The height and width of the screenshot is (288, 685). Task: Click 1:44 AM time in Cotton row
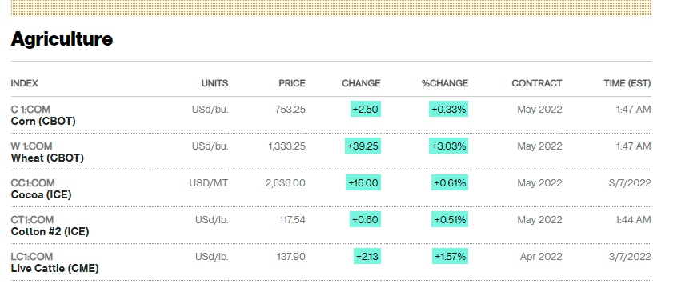pyautogui.click(x=633, y=219)
